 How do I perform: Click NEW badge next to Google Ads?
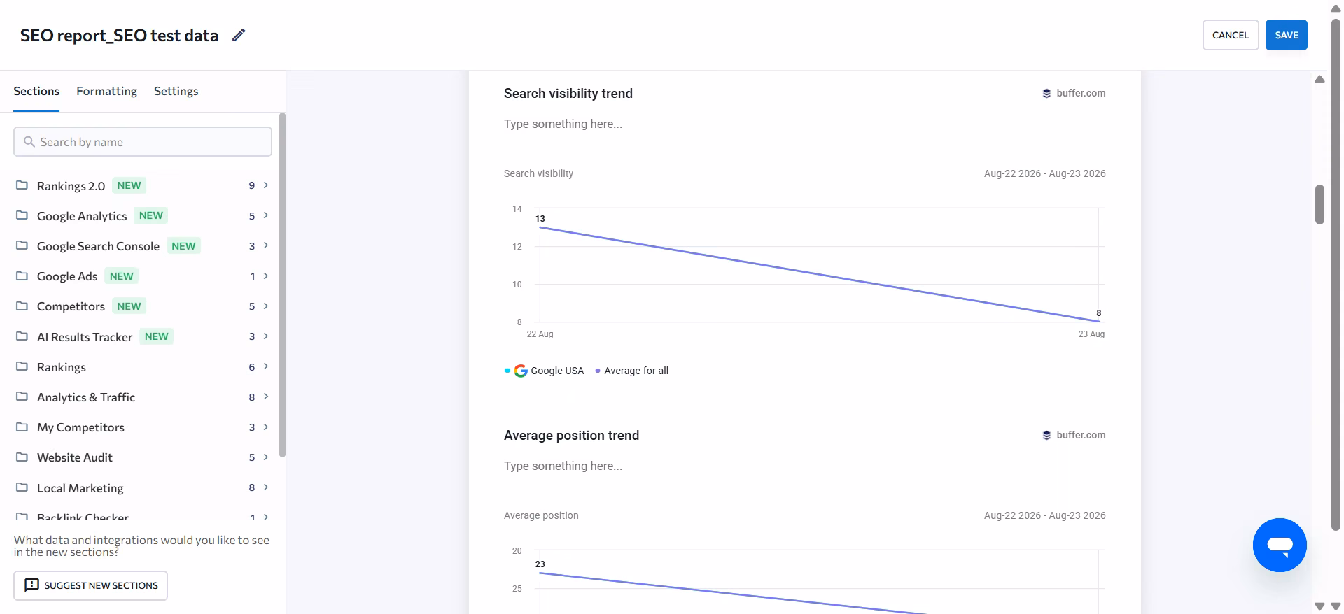coord(121,276)
